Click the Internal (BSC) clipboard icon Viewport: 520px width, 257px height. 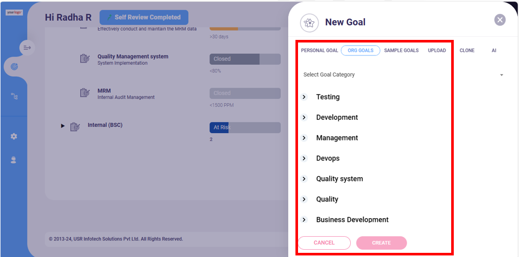click(75, 126)
